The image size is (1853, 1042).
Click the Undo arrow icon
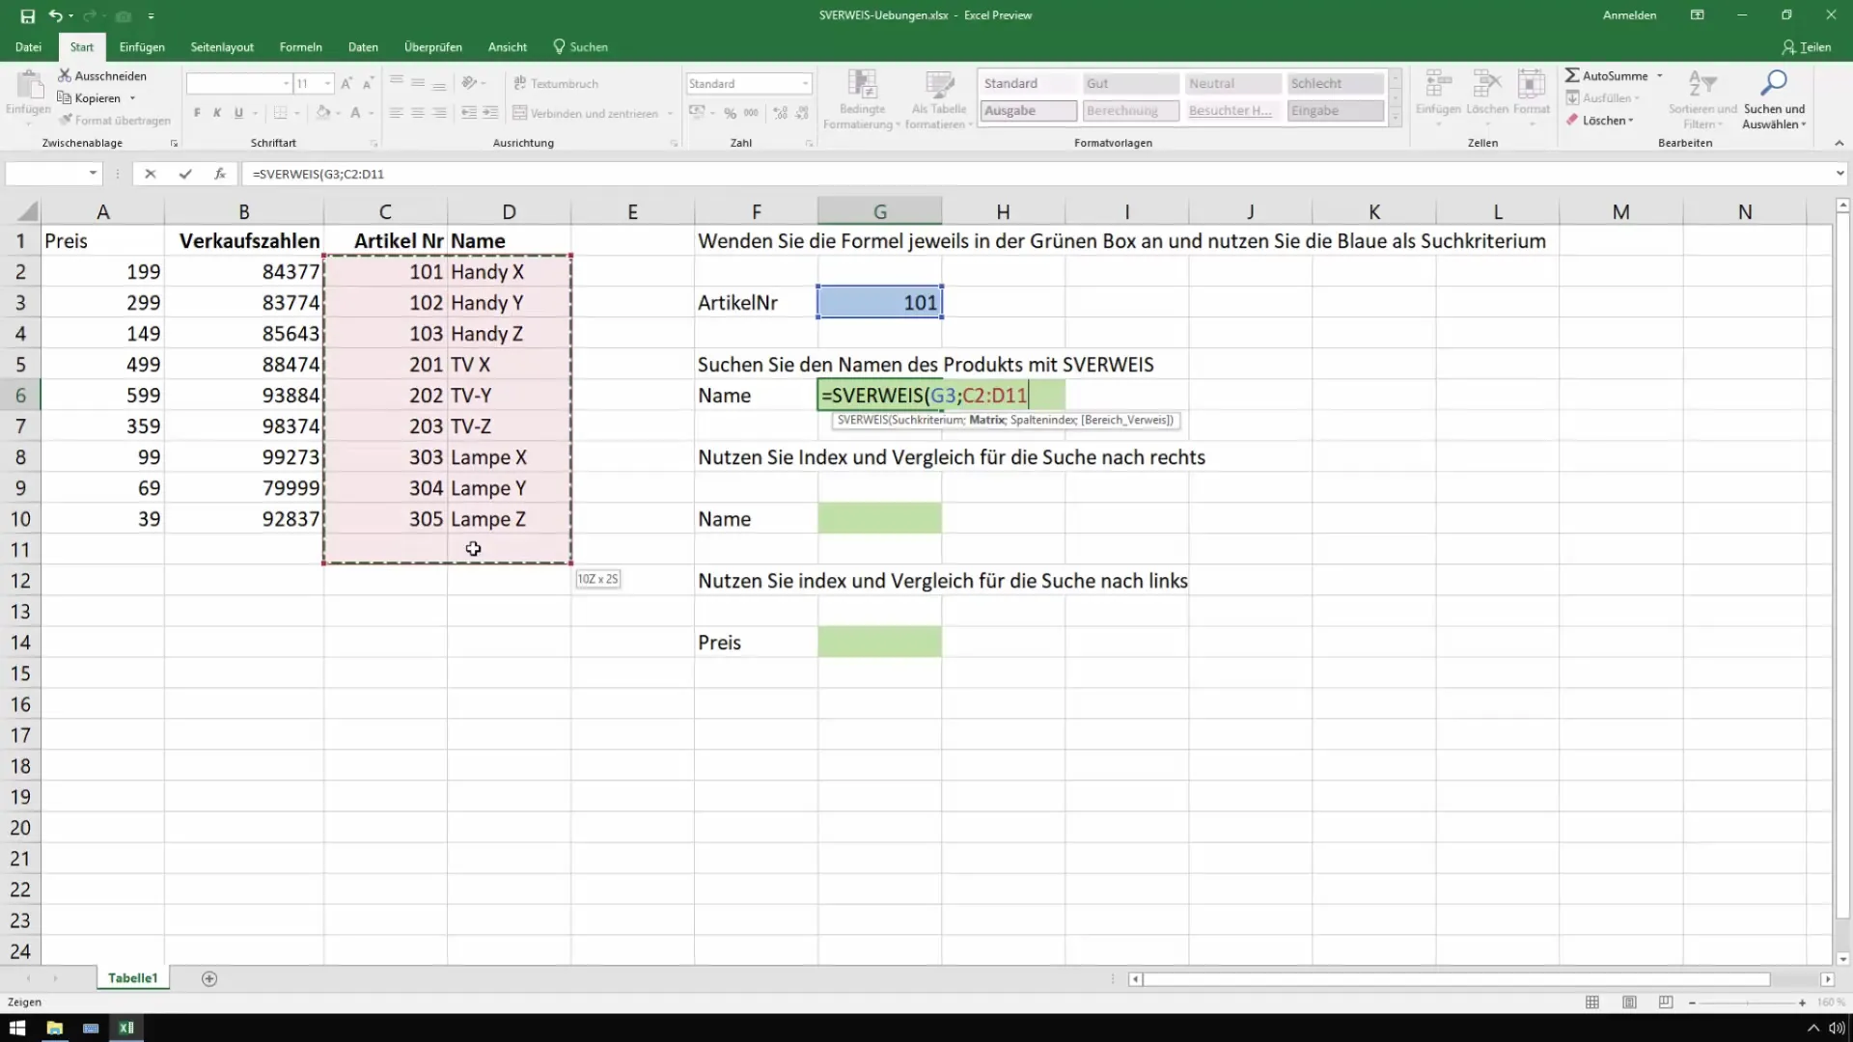[x=56, y=15]
